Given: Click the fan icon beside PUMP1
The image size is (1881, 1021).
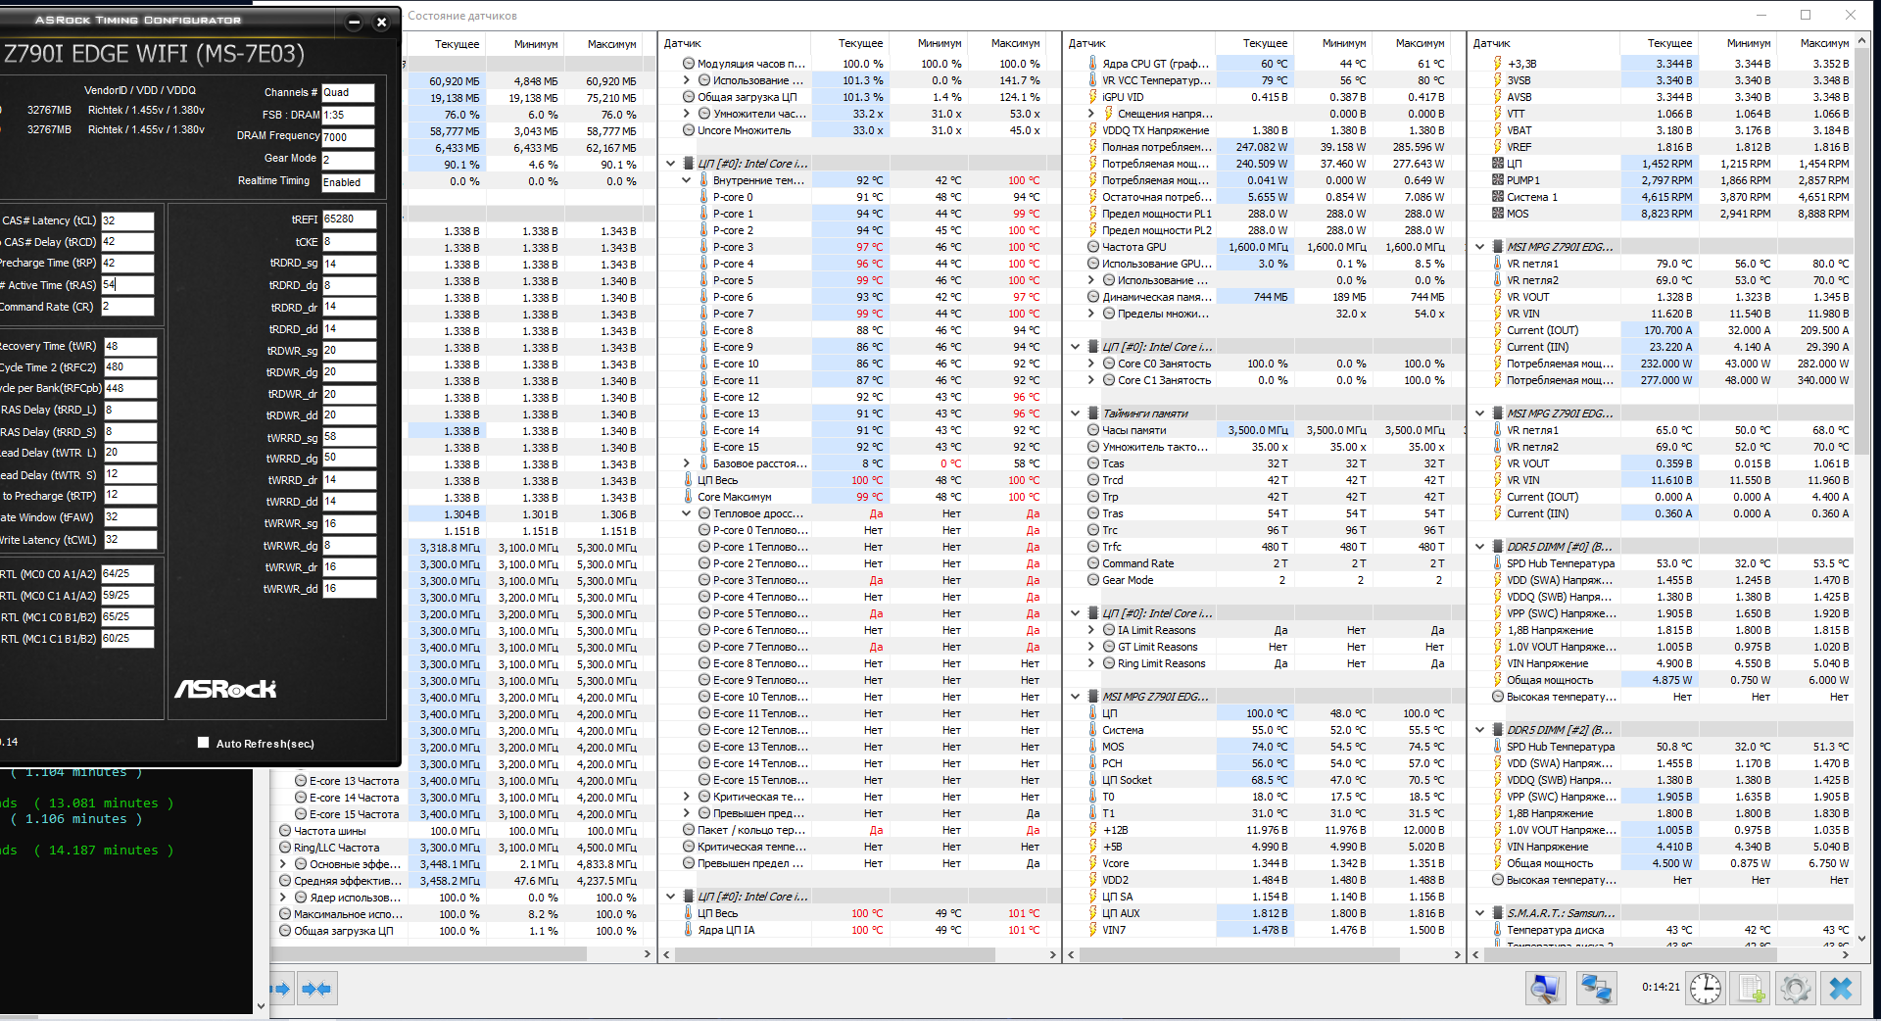Looking at the screenshot, I should [1498, 180].
